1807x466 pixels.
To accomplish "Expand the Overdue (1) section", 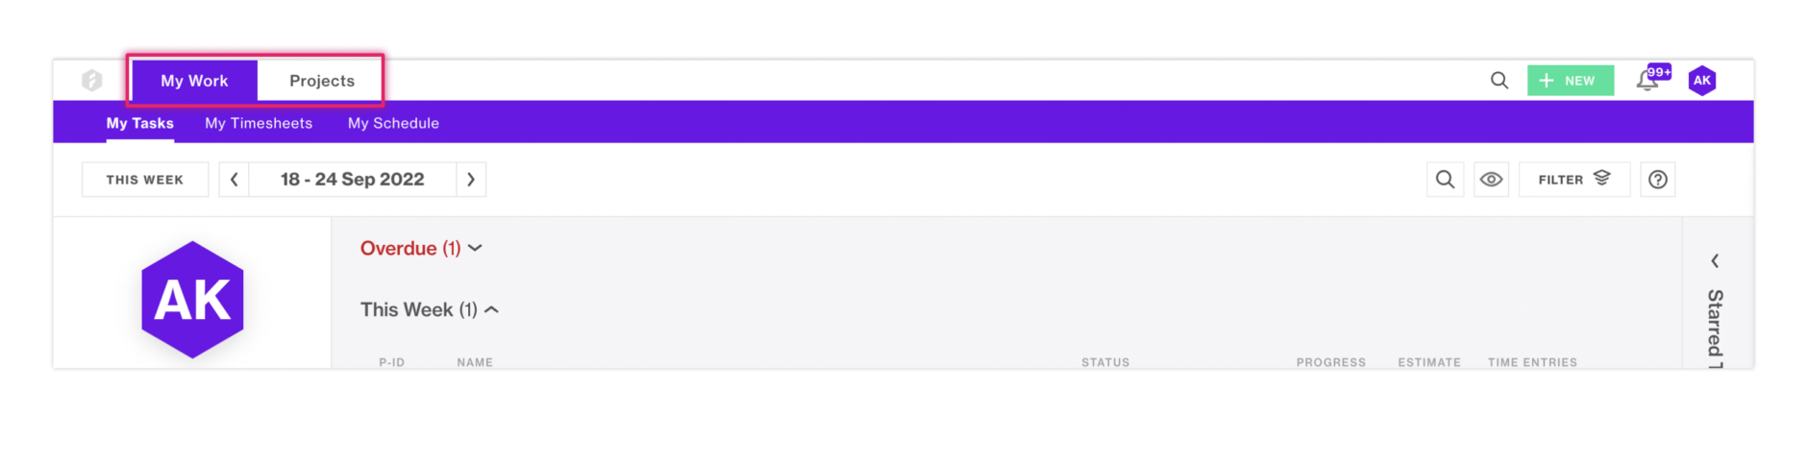I will pyautogui.click(x=421, y=248).
